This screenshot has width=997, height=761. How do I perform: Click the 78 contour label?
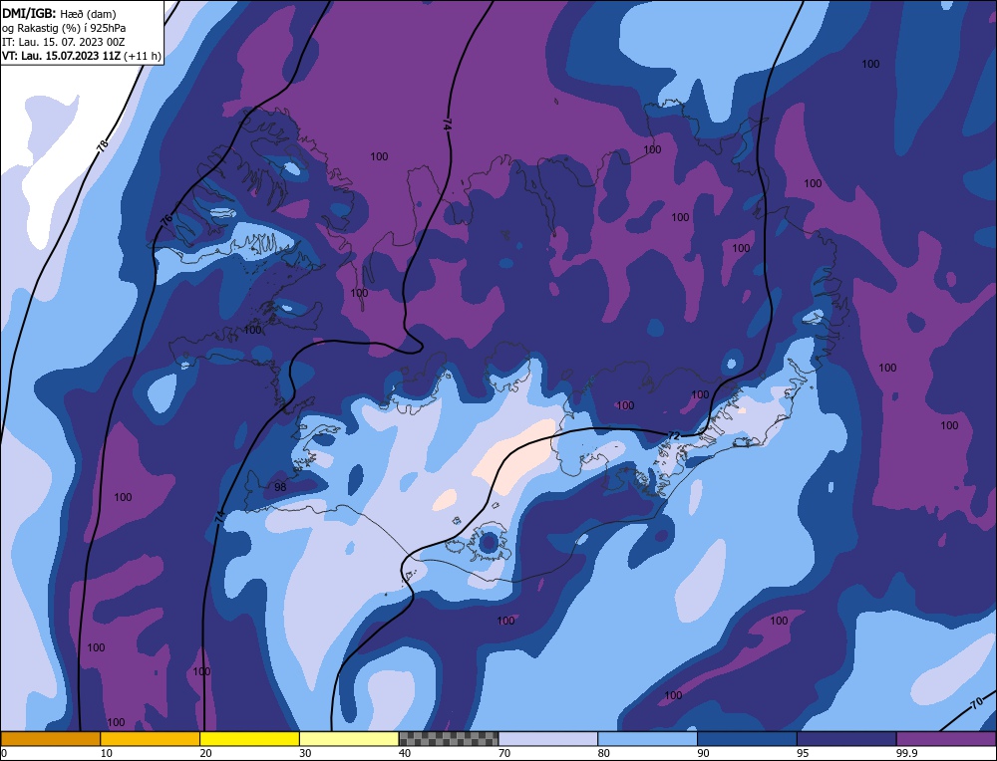103,145
